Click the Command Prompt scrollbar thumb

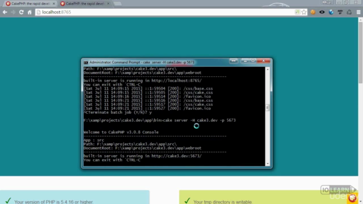pyautogui.click(x=268, y=108)
